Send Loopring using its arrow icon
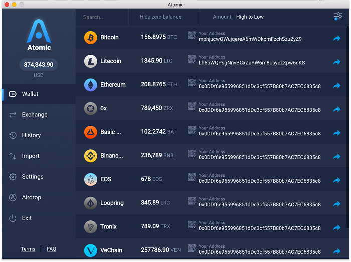 pos(336,204)
